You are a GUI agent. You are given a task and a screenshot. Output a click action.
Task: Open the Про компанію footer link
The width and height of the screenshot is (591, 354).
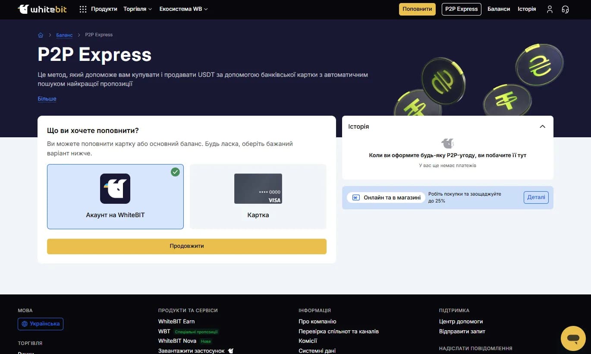(x=317, y=322)
